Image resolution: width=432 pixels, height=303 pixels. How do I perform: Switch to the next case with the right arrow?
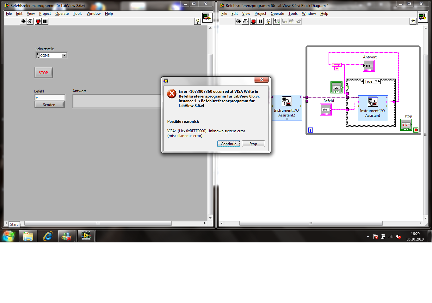[x=379, y=81]
